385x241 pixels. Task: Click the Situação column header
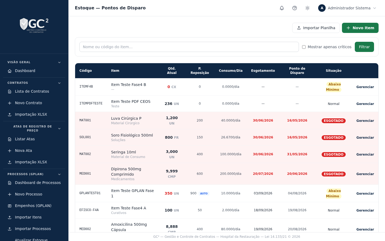pos(333,71)
